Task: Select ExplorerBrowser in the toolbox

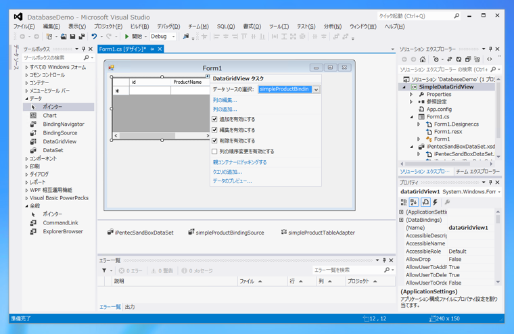Action: coord(63,231)
